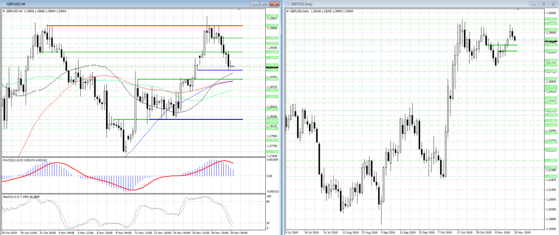Screen dimensions: 559x235
Task: Click the 0.003184 value on MACD scale
Action: [x=273, y=160]
